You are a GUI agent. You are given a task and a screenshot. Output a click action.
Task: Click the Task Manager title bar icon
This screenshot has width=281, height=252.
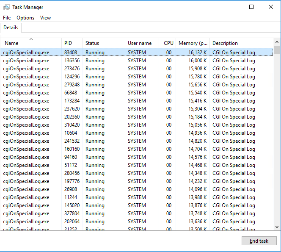coord(7,7)
